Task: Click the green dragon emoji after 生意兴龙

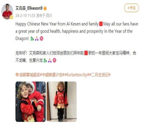Action: [x=45, y=61]
